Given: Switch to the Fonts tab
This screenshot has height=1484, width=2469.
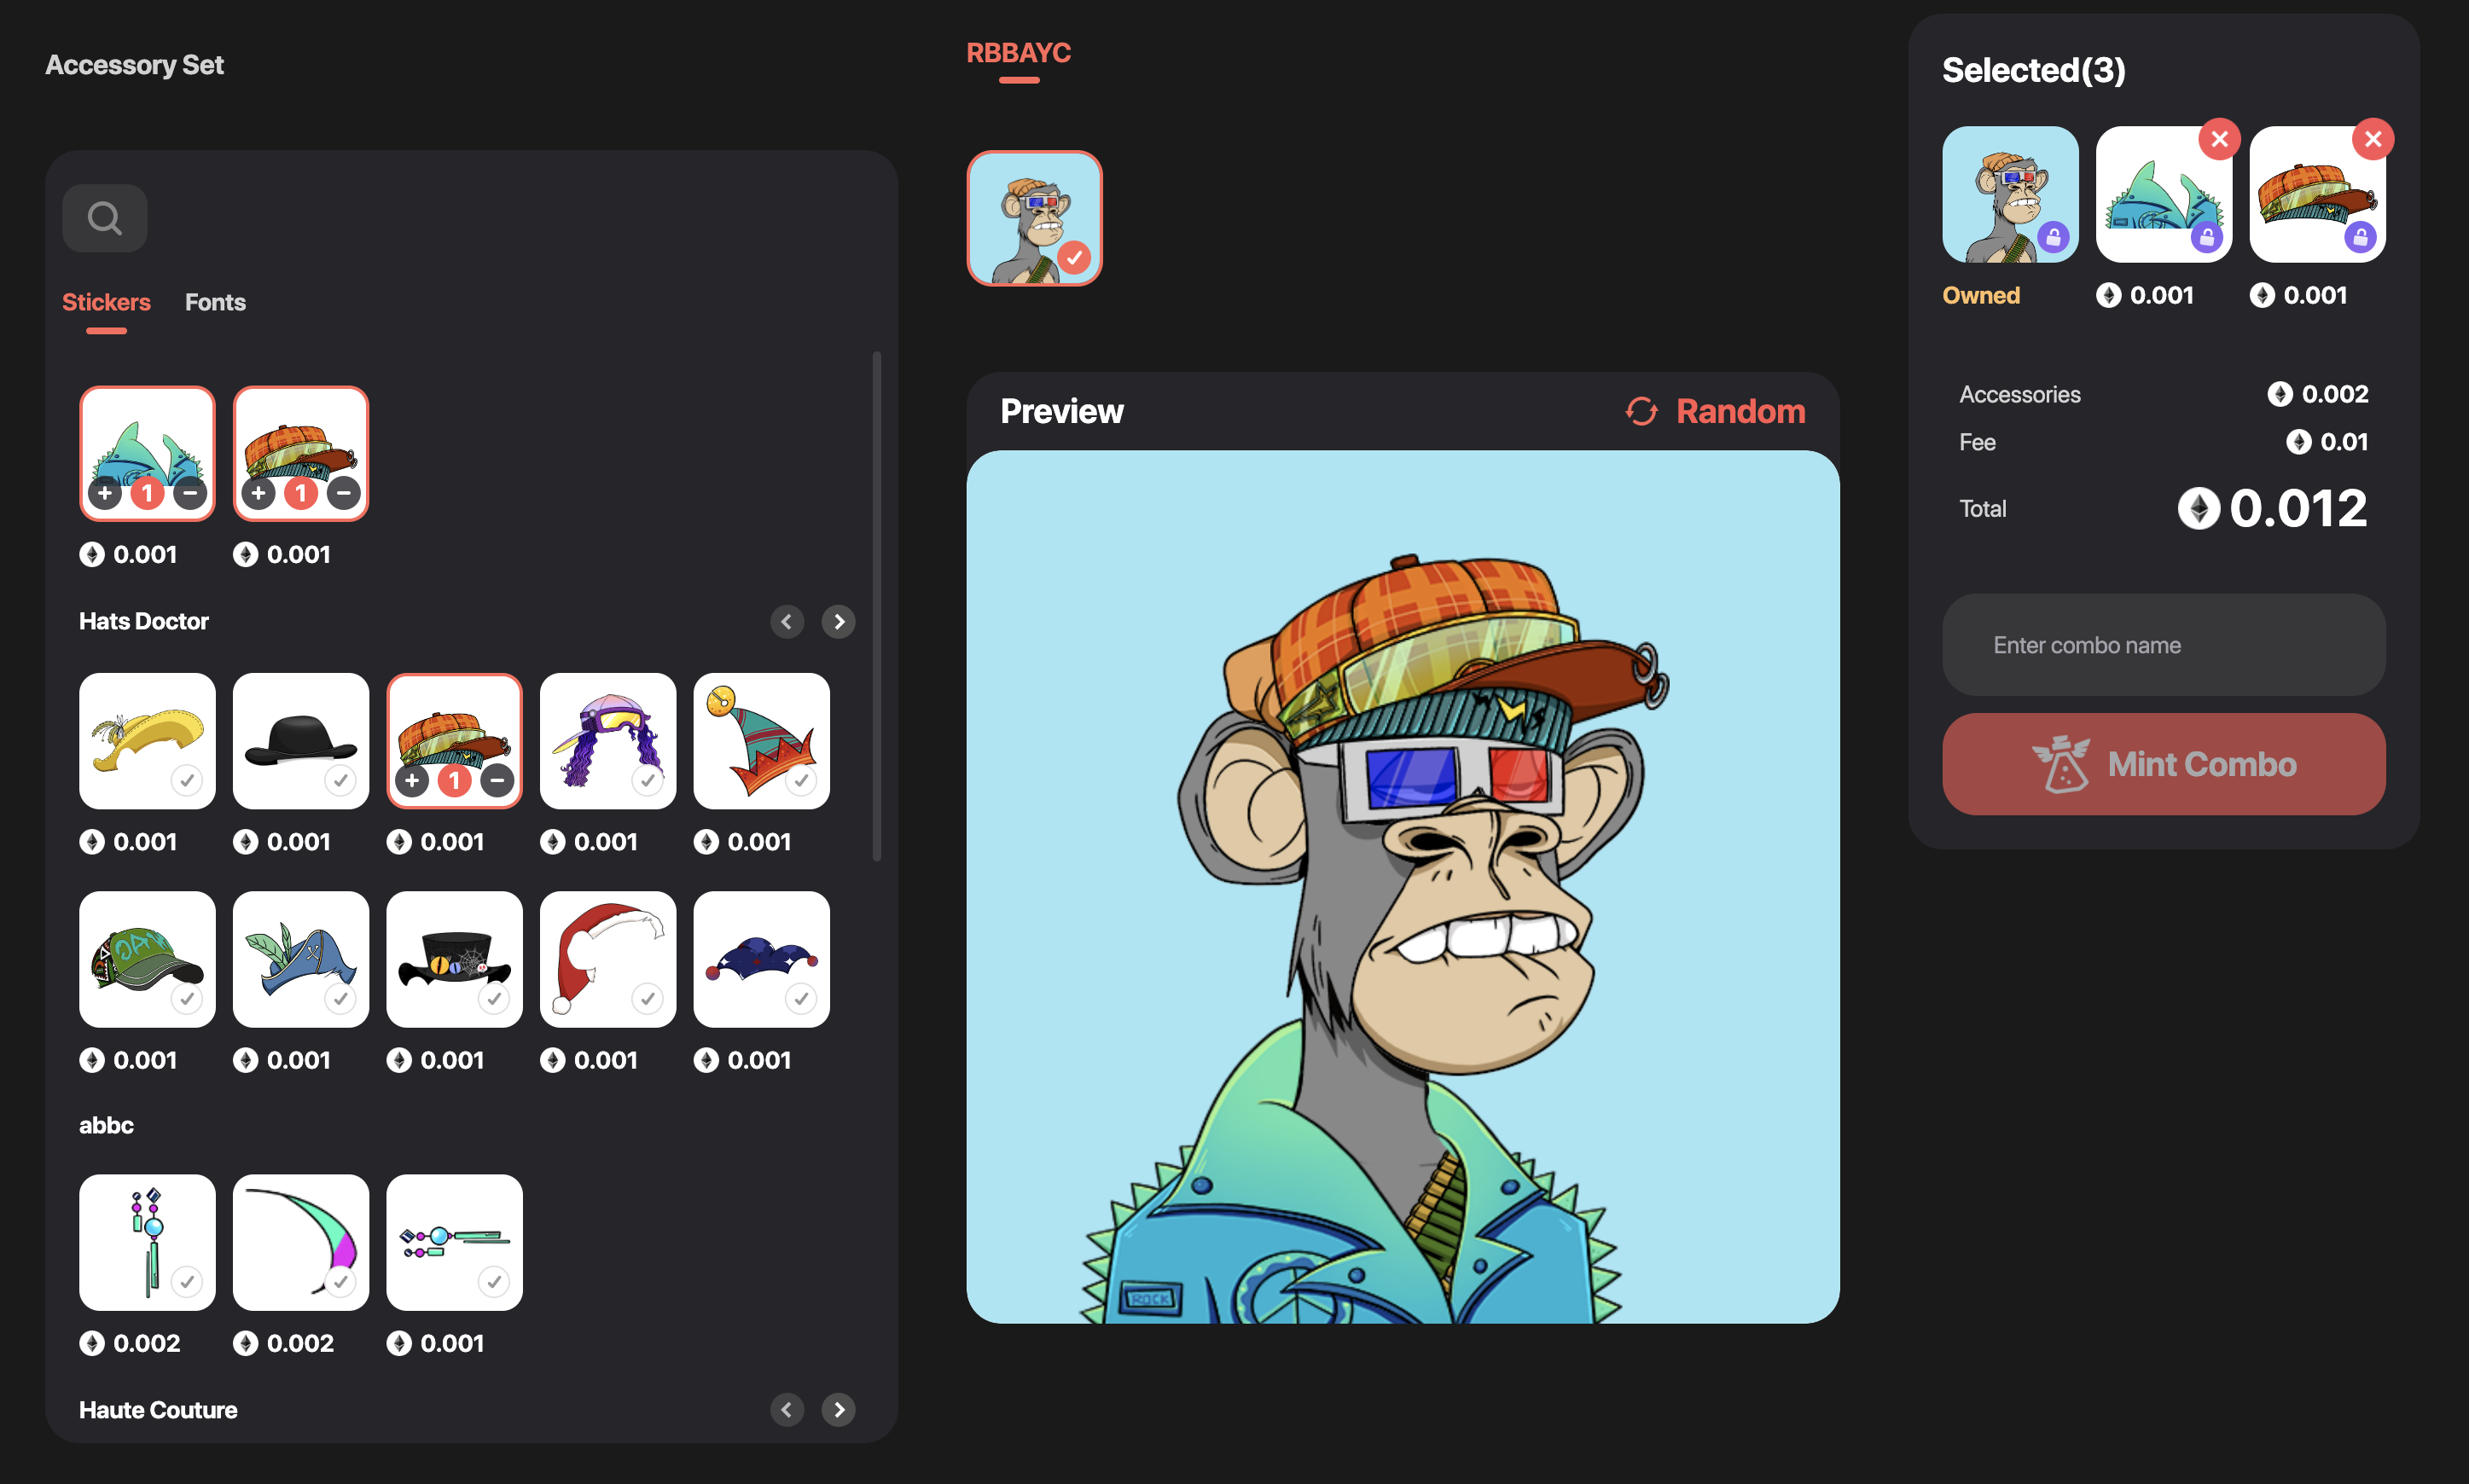Looking at the screenshot, I should coord(215,302).
